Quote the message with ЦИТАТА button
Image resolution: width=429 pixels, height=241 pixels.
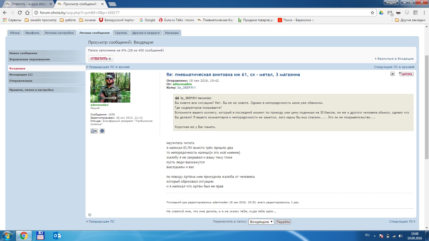[x=406, y=74]
